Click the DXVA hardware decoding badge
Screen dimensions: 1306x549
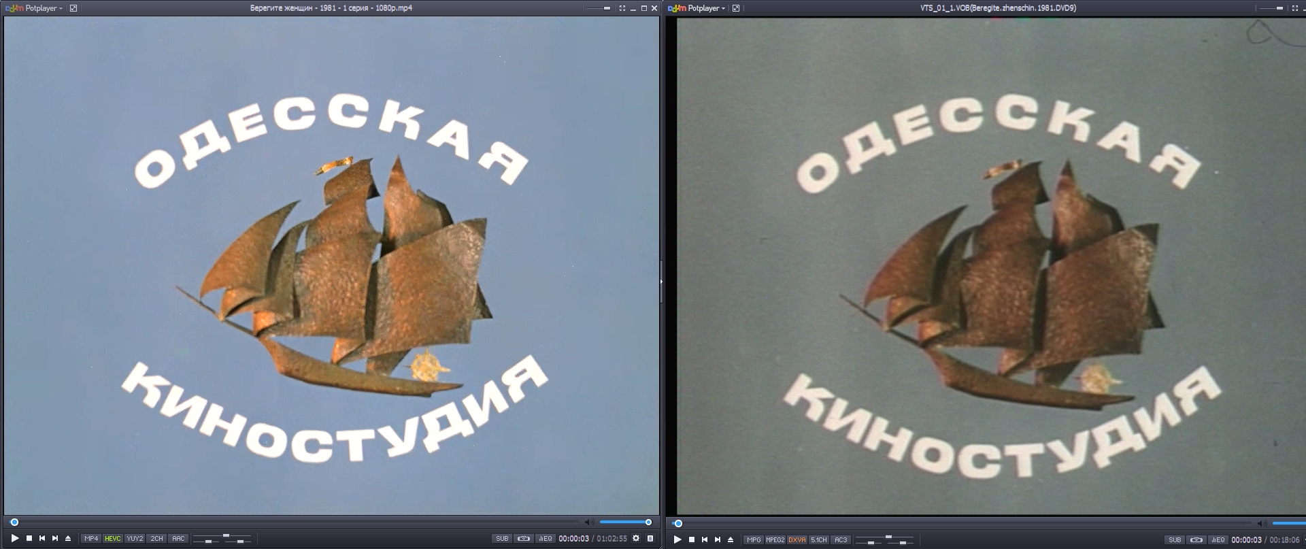[797, 539]
